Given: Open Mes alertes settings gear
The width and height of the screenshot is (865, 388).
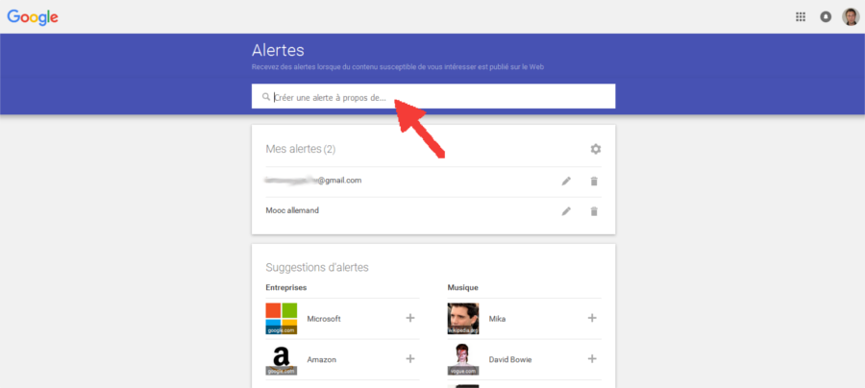Looking at the screenshot, I should pyautogui.click(x=595, y=149).
